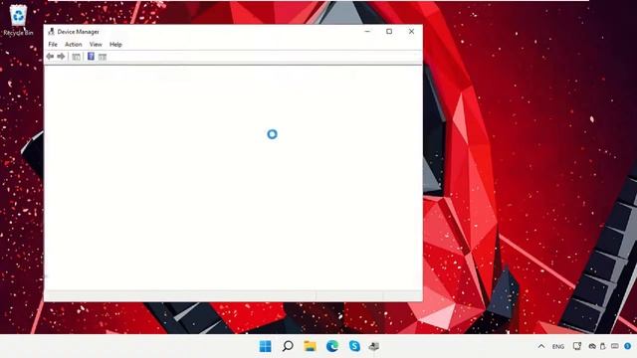Toggle the action pane toolbar icon
The width and height of the screenshot is (637, 358).
coord(103,57)
